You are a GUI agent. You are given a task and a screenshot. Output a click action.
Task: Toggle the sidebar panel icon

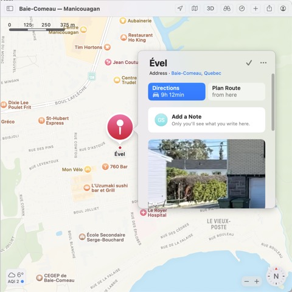click(10, 9)
